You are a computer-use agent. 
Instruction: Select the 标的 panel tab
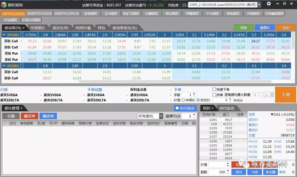tap(208, 108)
